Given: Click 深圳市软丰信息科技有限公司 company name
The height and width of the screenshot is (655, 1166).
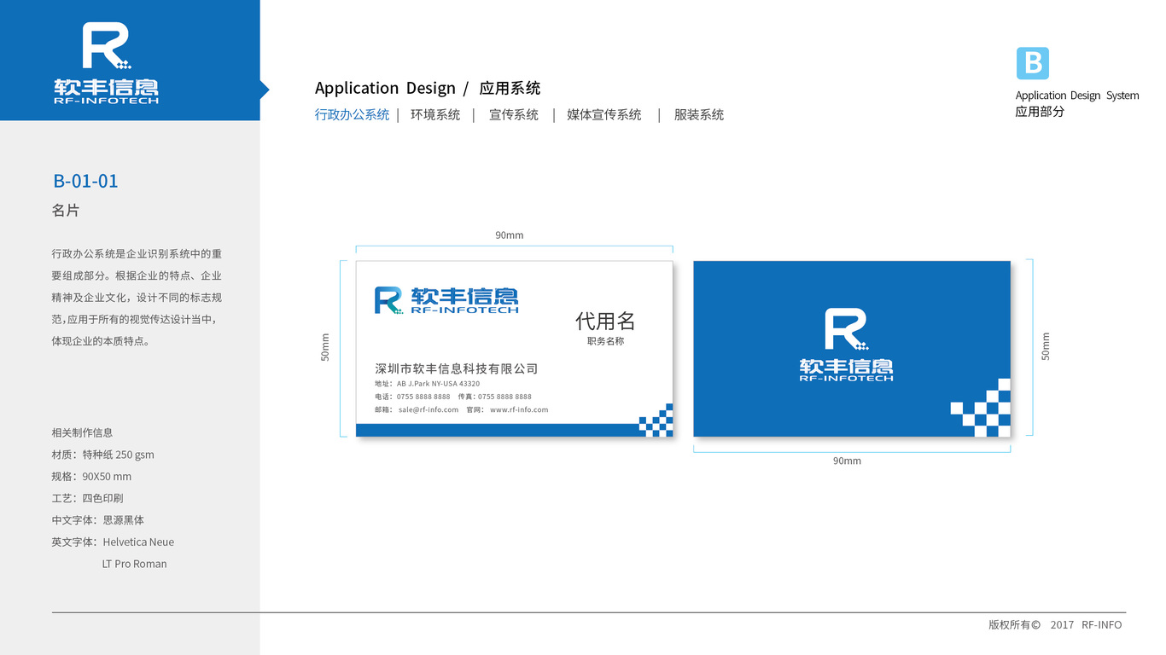Looking at the screenshot, I should tap(457, 368).
